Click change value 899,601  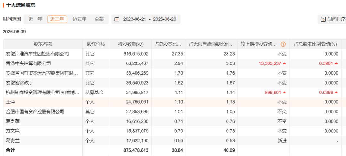click(x=273, y=93)
